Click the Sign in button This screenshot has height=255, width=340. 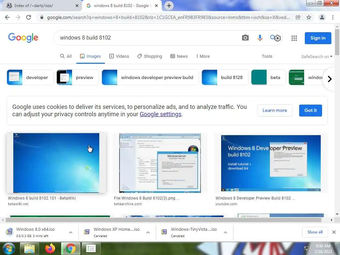pos(318,38)
